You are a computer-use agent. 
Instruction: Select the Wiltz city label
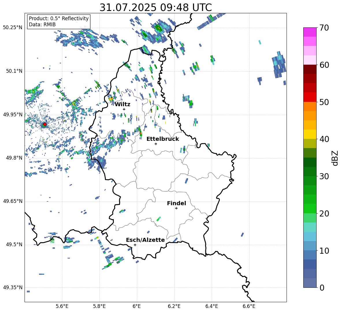[122, 104]
